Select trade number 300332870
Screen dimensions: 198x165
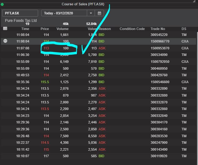tap(159, 102)
